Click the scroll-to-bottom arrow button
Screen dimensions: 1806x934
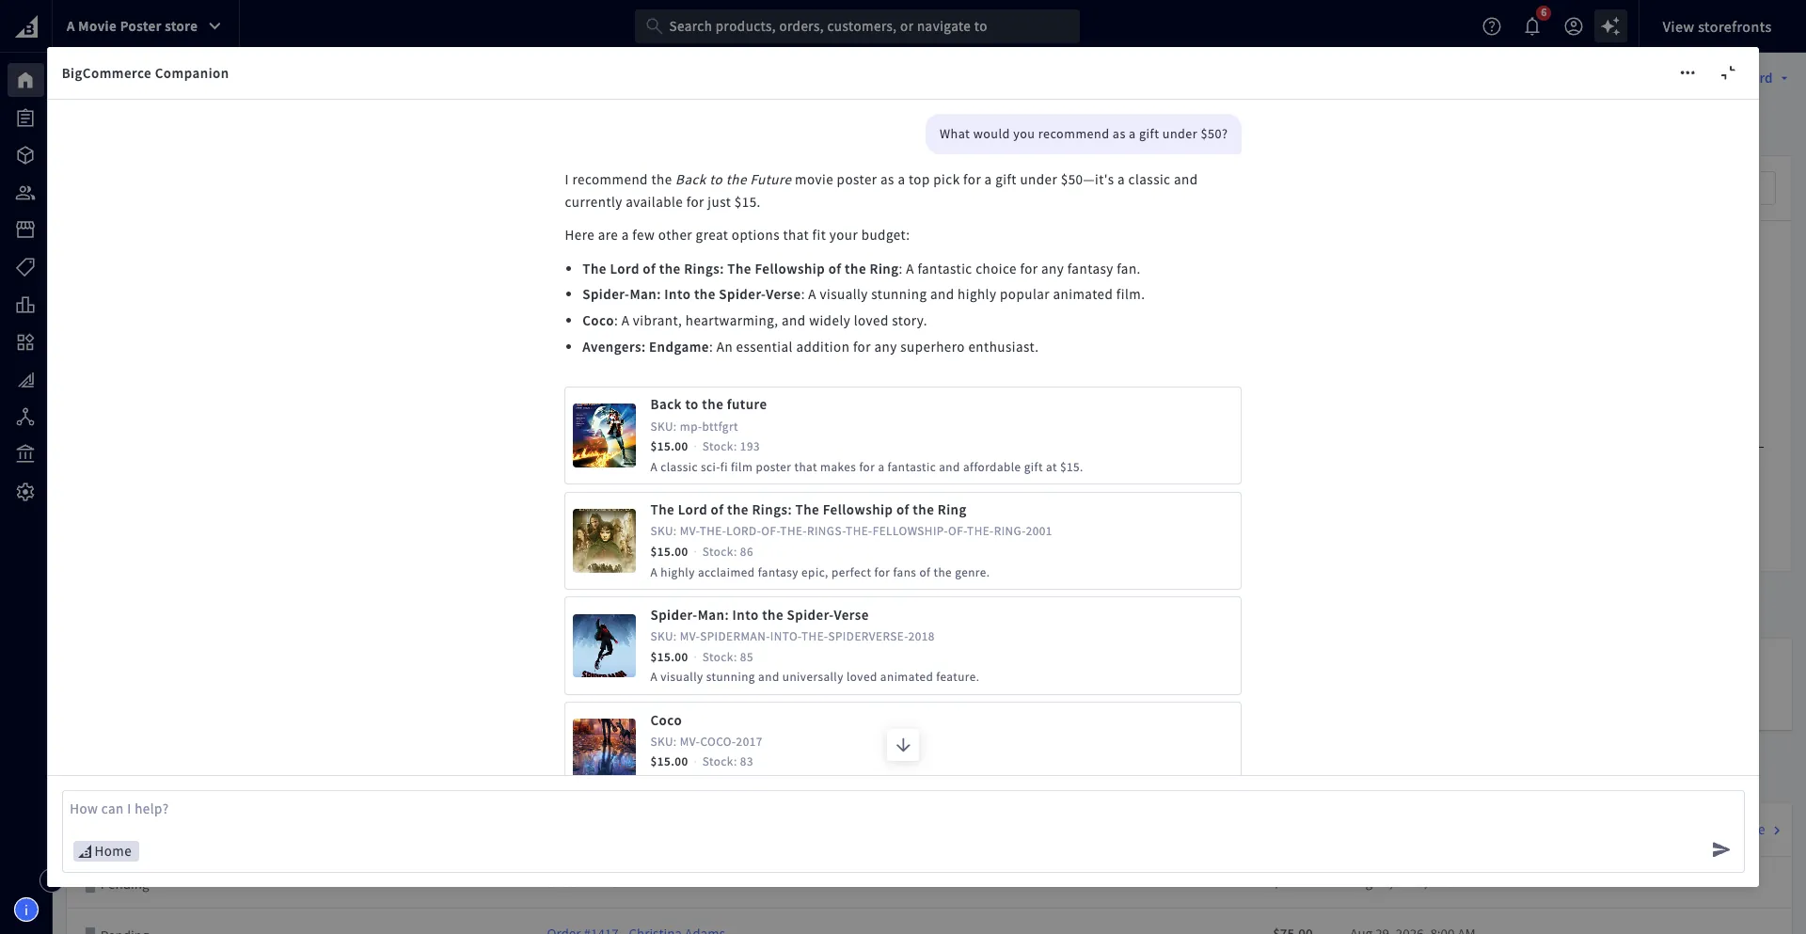point(903,745)
